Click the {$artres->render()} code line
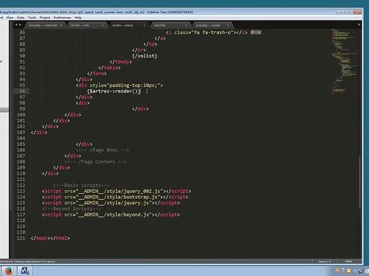This screenshot has height=276, width=369. [114, 91]
